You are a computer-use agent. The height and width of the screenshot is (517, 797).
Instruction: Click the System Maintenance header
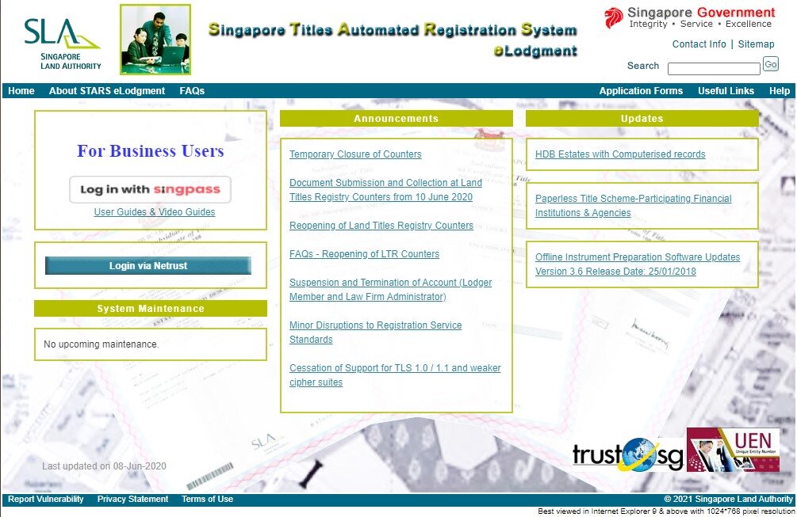coord(151,309)
